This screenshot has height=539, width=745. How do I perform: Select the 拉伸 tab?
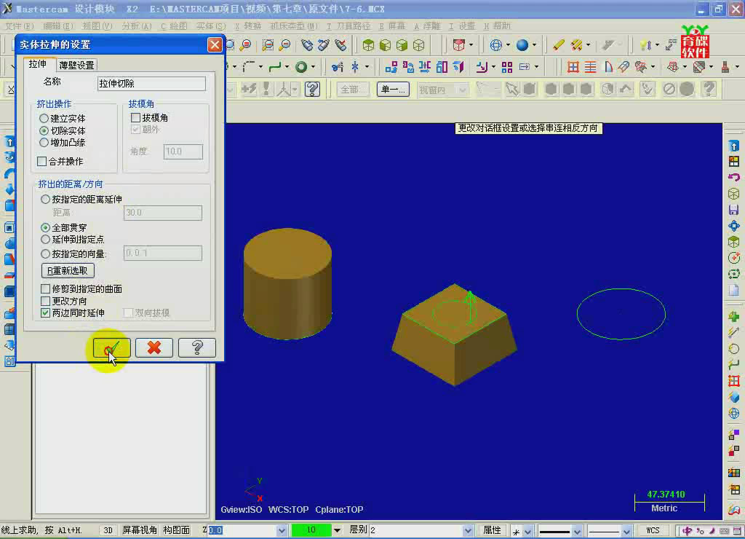(x=38, y=64)
